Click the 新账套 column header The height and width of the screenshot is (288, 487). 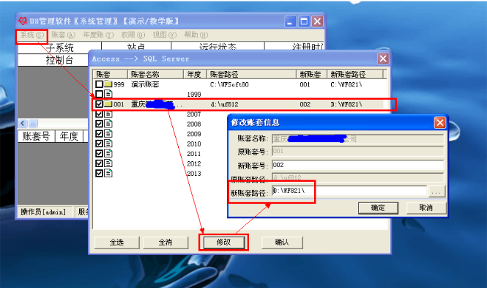point(311,74)
